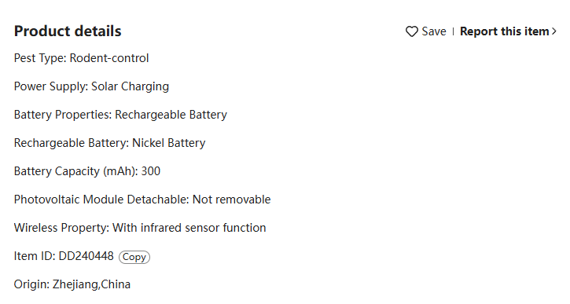
Task: Click the Battery Capacity (mAh) label
Action: (76, 171)
